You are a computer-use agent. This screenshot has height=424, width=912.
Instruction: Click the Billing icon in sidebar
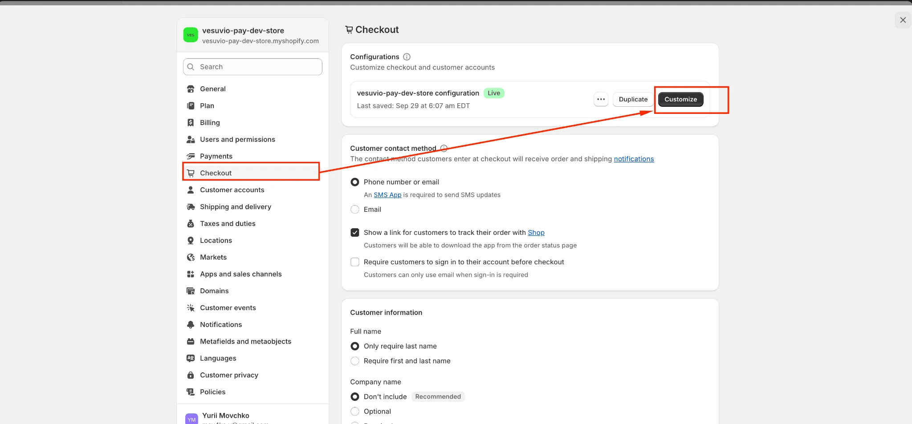[191, 122]
